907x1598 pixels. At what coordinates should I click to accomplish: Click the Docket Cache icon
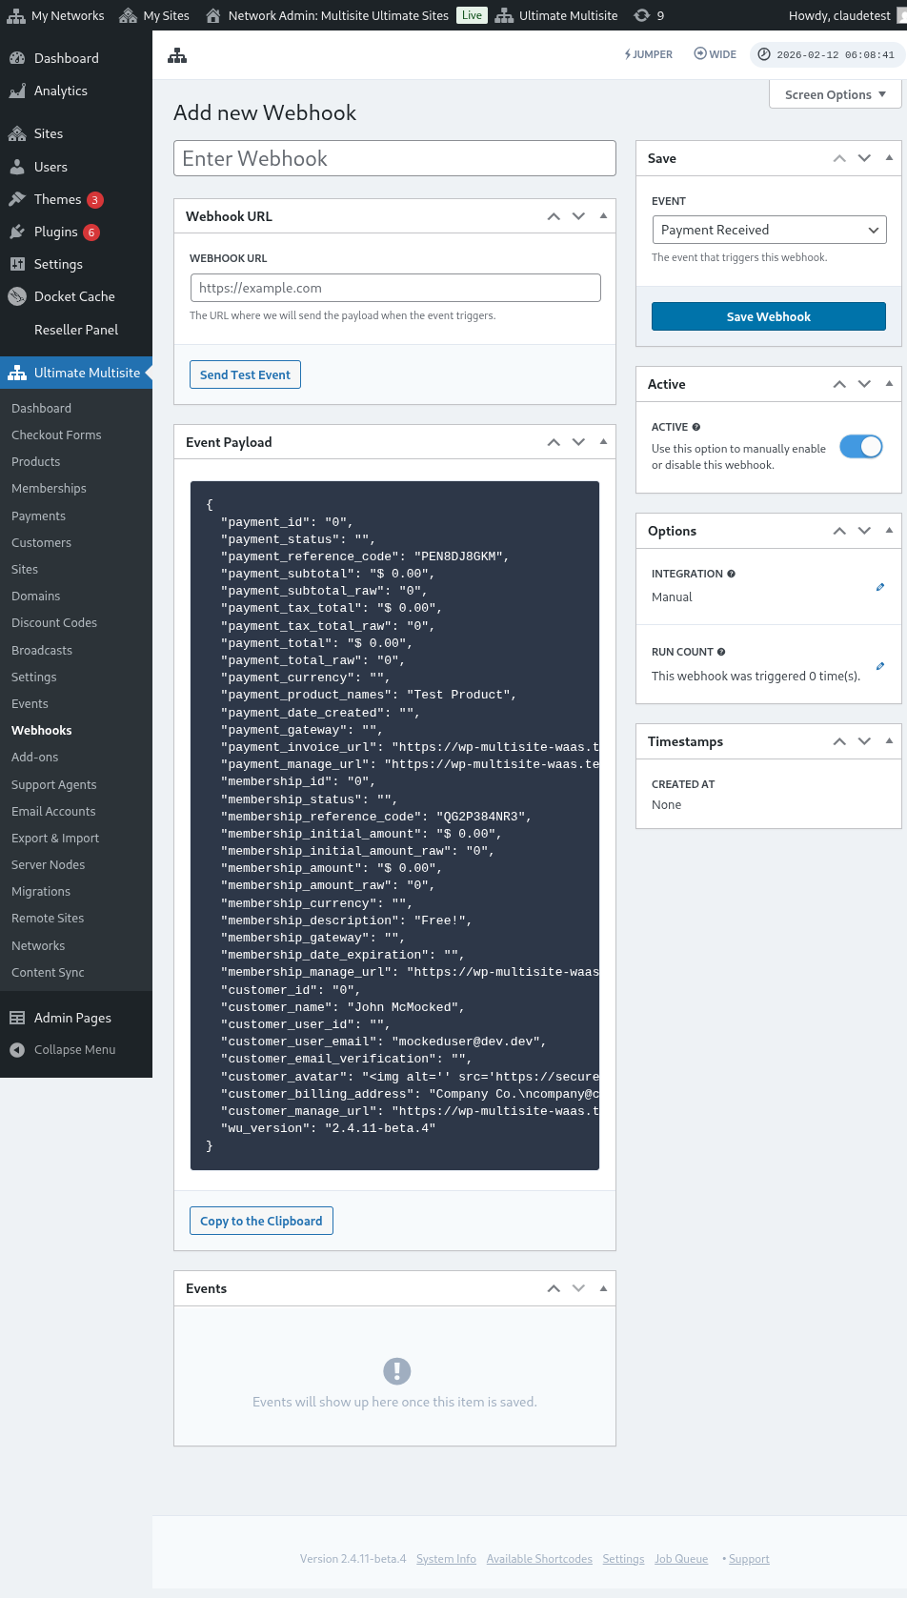tap(17, 296)
